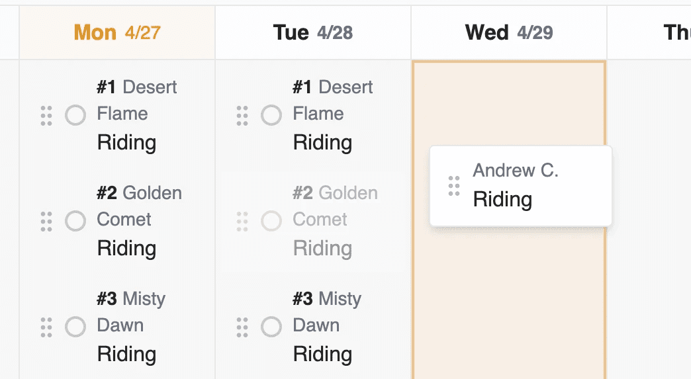
Task: Toggle Tuesday #3 Misty Dawn circle
Action: point(271,327)
